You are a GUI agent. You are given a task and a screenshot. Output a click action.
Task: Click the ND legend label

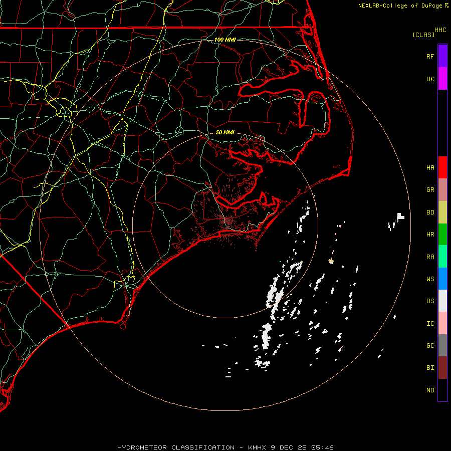coord(430,390)
